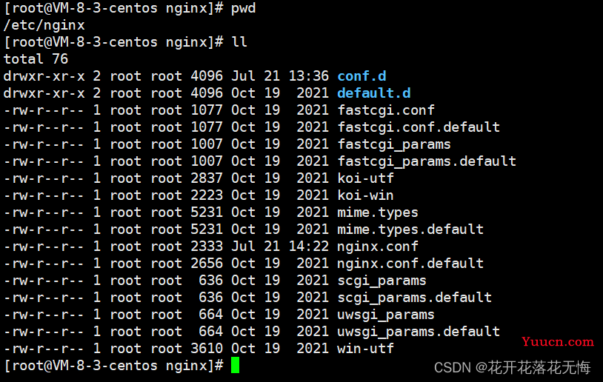The image size is (603, 382).
Task: Click the conf.d directory name
Action: click(362, 76)
